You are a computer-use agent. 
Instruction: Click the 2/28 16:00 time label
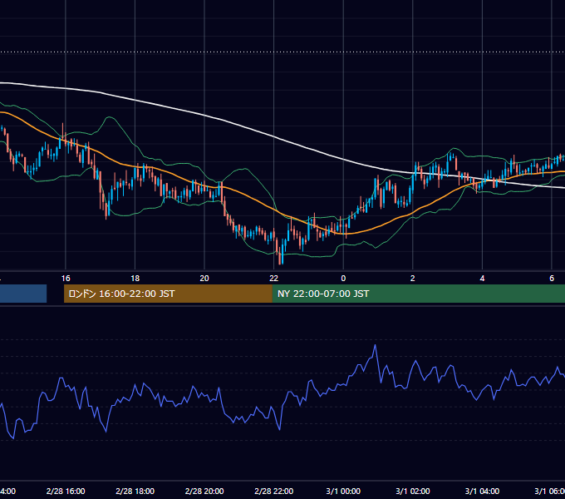(x=66, y=491)
